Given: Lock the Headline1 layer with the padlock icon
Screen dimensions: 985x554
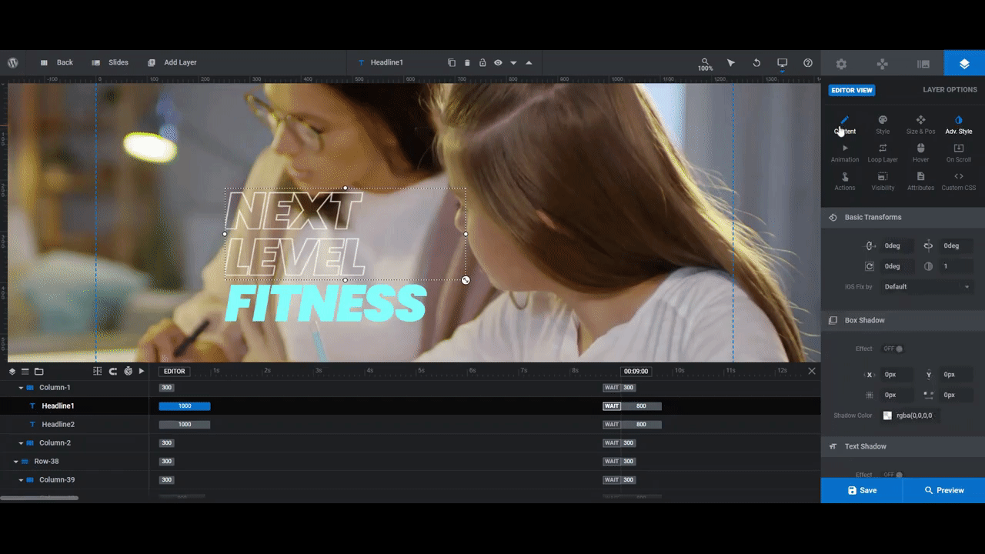Looking at the screenshot, I should (x=482, y=62).
